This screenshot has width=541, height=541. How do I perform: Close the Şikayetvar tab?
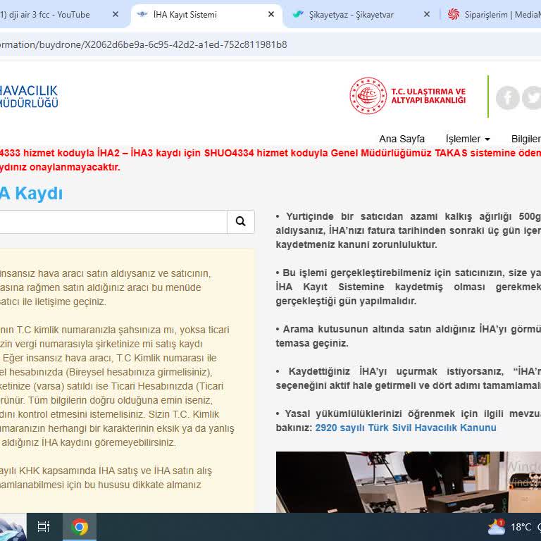pyautogui.click(x=426, y=15)
